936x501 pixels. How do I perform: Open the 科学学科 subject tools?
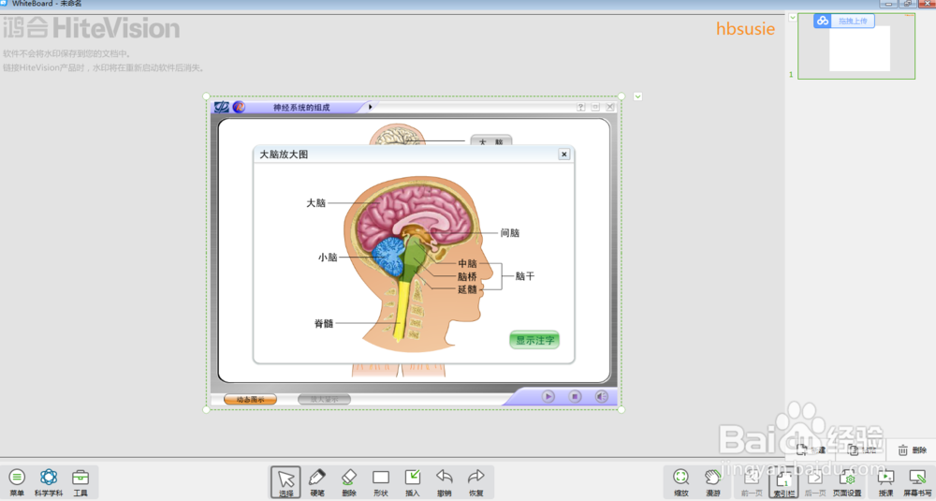[49, 482]
